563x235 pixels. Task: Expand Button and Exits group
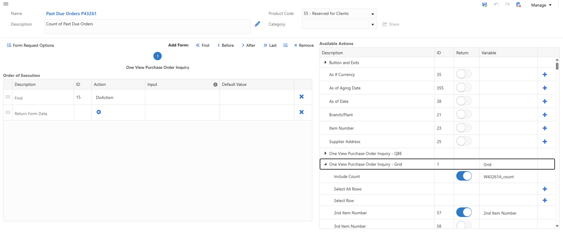click(325, 63)
